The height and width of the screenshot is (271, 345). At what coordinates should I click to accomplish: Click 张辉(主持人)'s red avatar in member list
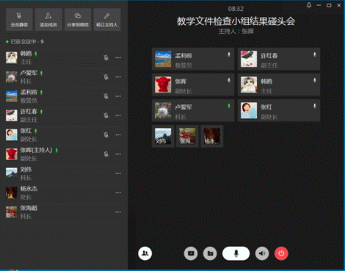pyautogui.click(x=12, y=154)
